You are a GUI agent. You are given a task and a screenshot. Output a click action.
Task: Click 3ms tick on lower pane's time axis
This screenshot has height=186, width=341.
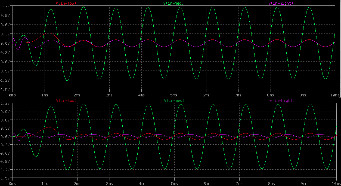tap(110, 184)
